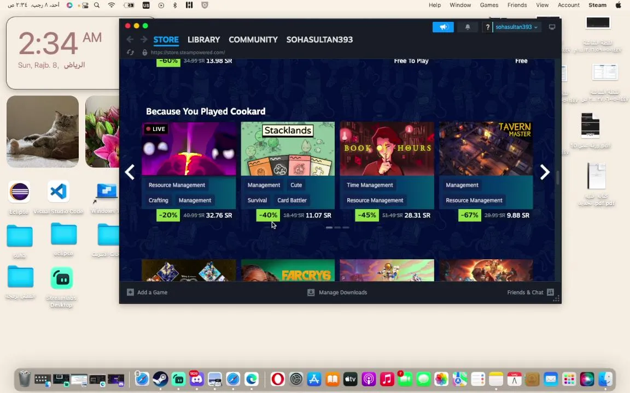This screenshot has width=630, height=393.
Task: Open Spotlight search in the menu bar
Action: point(97,5)
